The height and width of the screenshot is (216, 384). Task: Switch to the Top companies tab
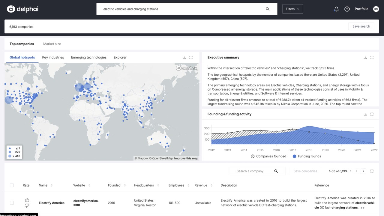pyautogui.click(x=22, y=44)
